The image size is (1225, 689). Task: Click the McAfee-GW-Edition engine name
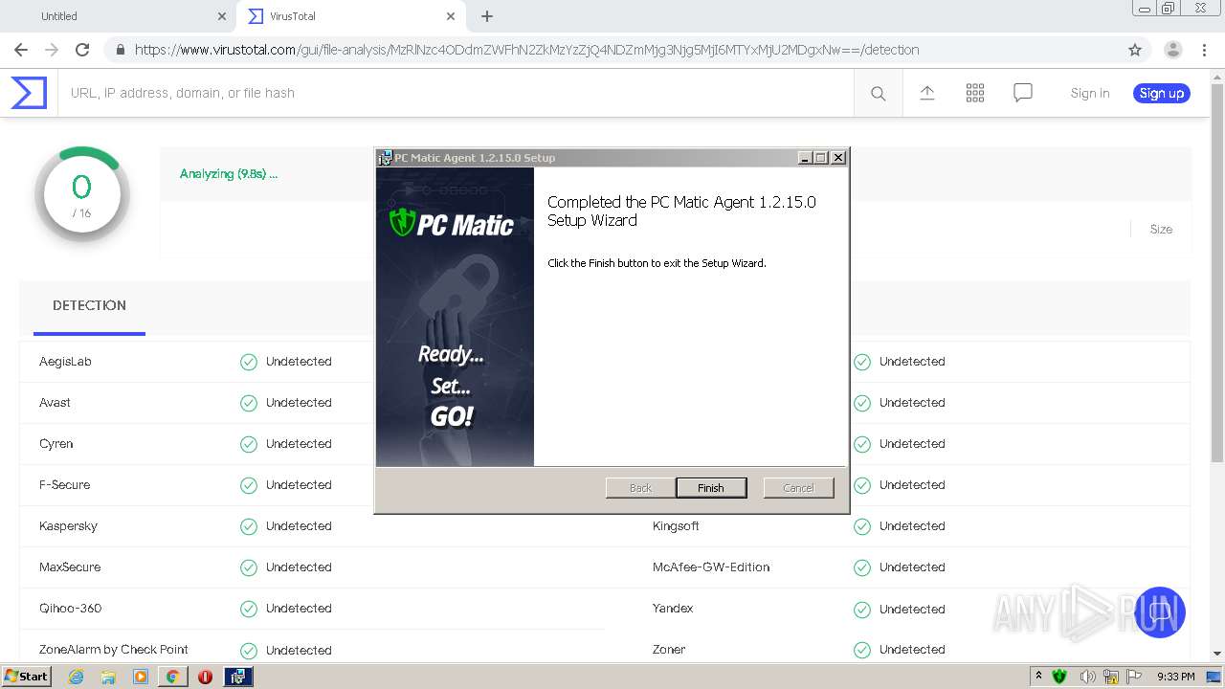click(x=711, y=567)
